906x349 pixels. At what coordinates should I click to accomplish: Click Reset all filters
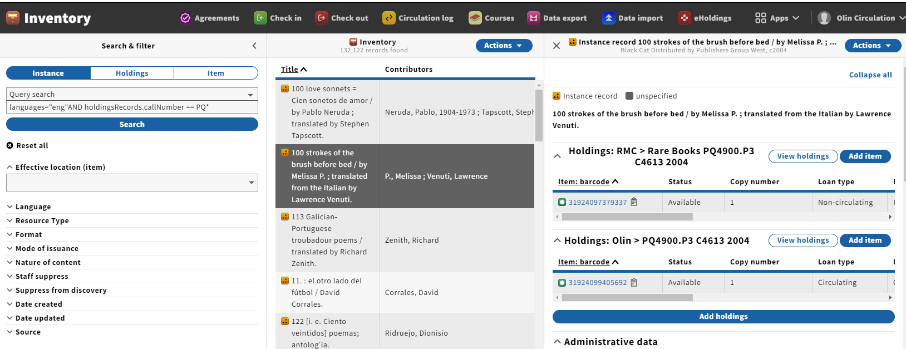27,145
